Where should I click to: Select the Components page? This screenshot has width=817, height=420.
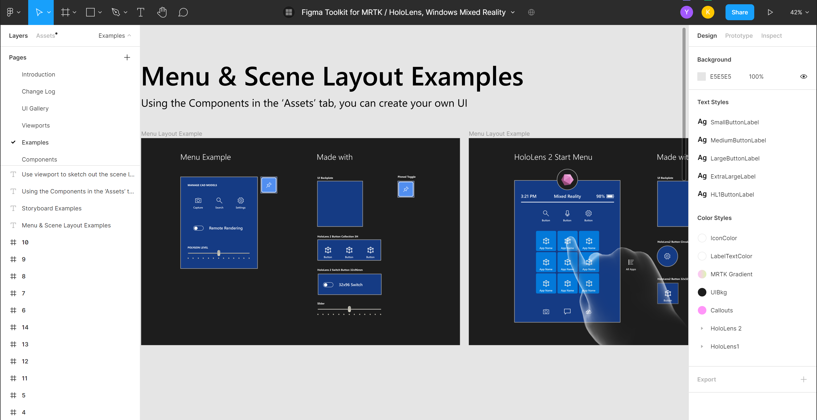point(39,159)
